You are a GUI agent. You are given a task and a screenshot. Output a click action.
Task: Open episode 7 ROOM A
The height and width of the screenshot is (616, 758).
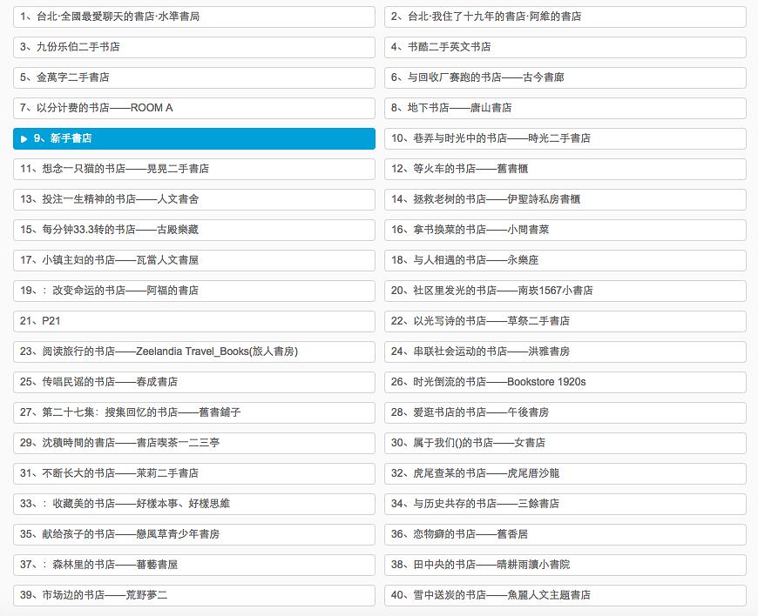pyautogui.click(x=193, y=108)
